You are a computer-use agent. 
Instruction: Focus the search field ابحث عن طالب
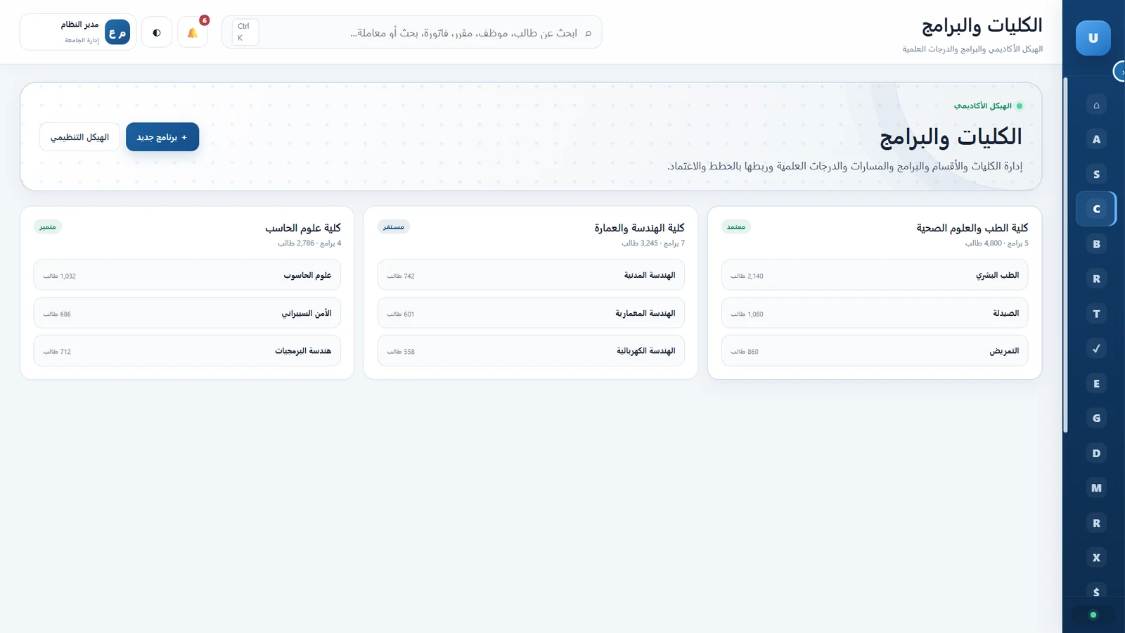pos(412,32)
